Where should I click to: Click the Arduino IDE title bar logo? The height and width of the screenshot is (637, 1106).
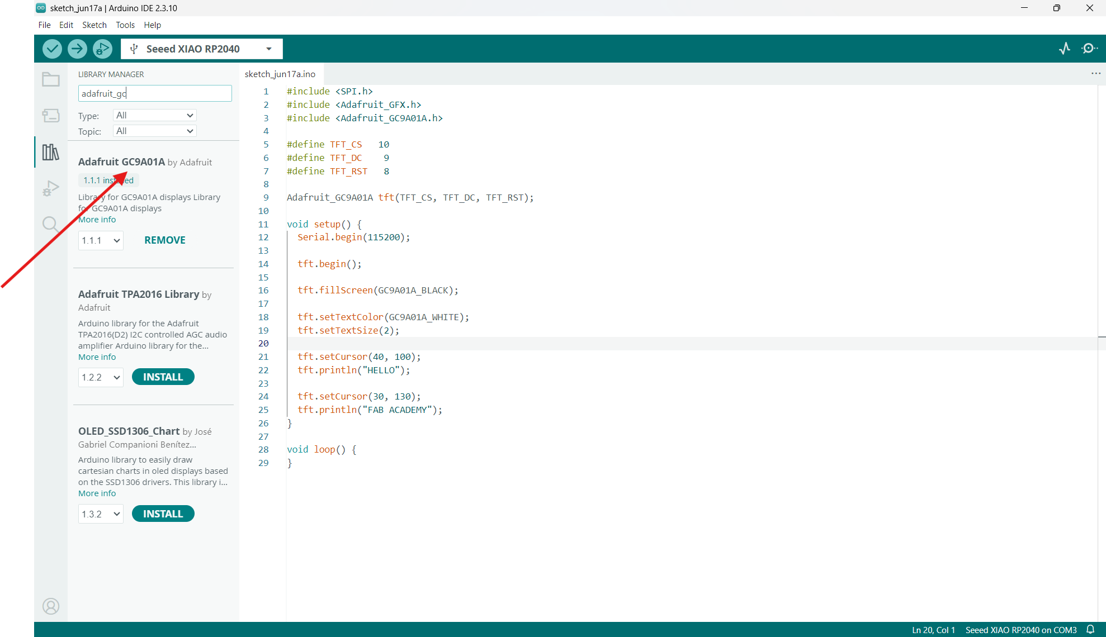(41, 8)
